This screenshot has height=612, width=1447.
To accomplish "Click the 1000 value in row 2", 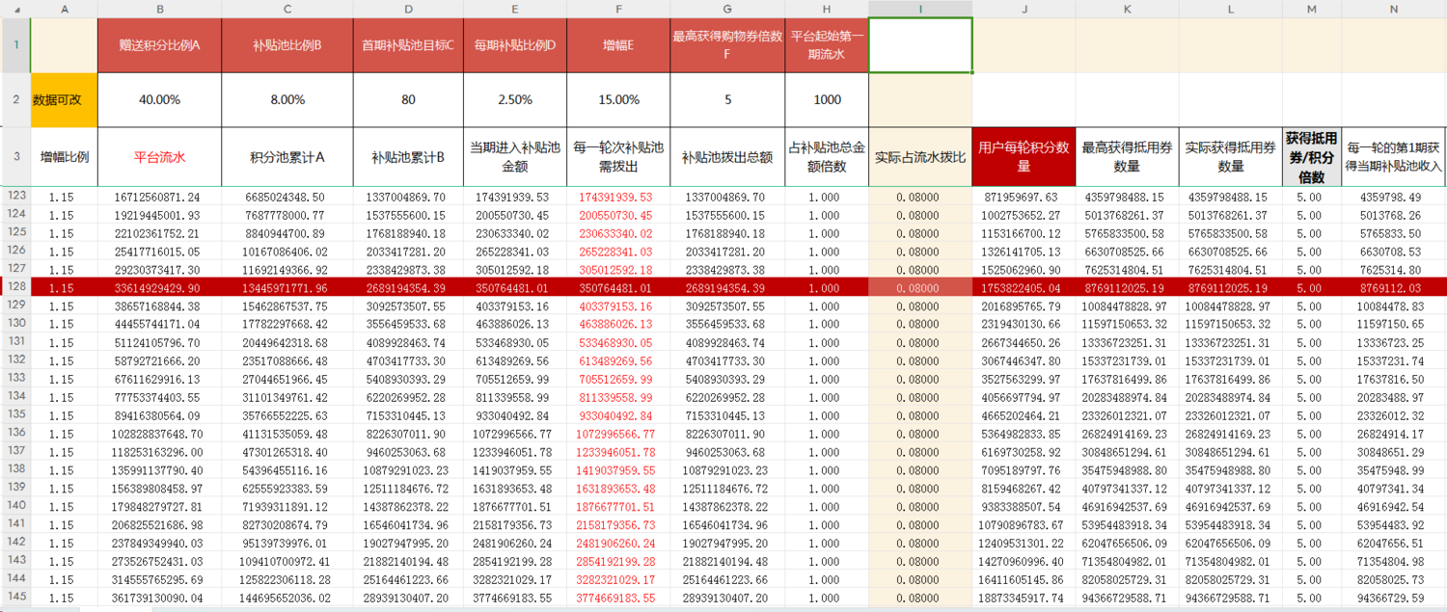I will pyautogui.click(x=827, y=99).
